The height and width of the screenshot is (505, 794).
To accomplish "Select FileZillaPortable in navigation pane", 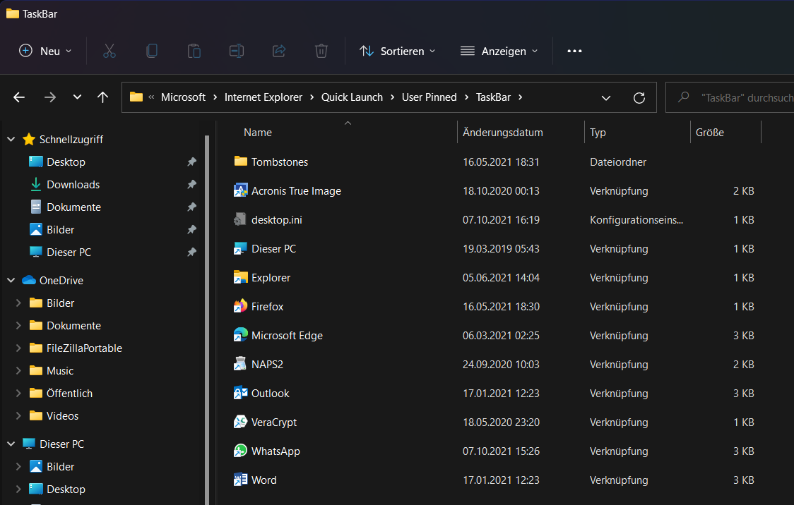I will [x=84, y=348].
